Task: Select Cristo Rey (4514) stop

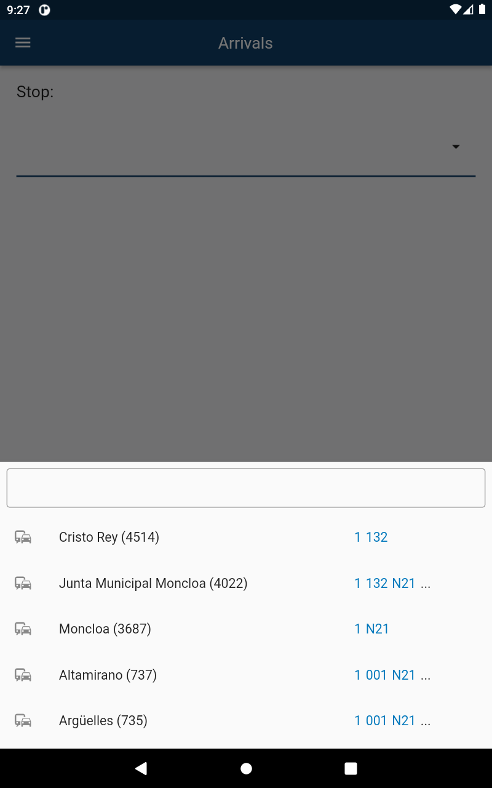Action: [x=109, y=537]
